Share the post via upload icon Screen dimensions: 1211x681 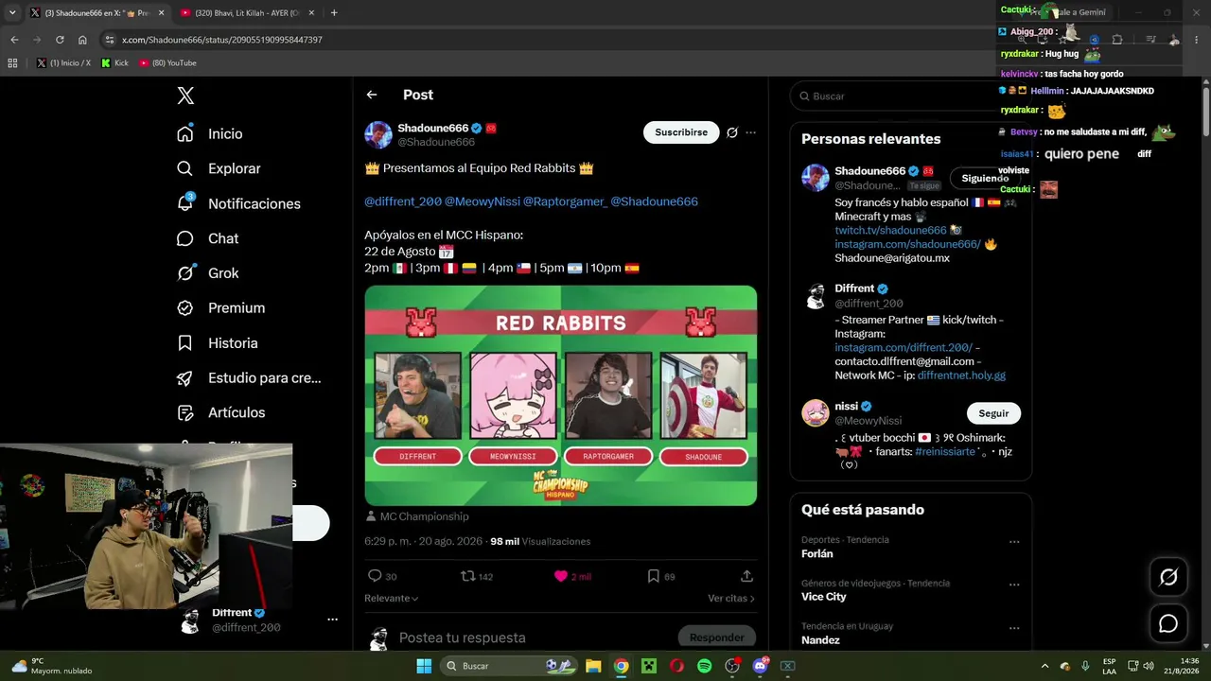click(x=746, y=576)
